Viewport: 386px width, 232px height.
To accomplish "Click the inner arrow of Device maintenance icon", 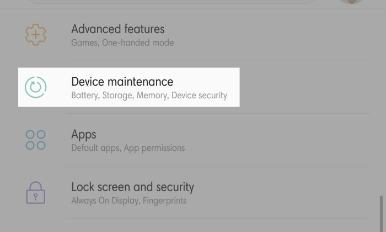I will (x=36, y=87).
